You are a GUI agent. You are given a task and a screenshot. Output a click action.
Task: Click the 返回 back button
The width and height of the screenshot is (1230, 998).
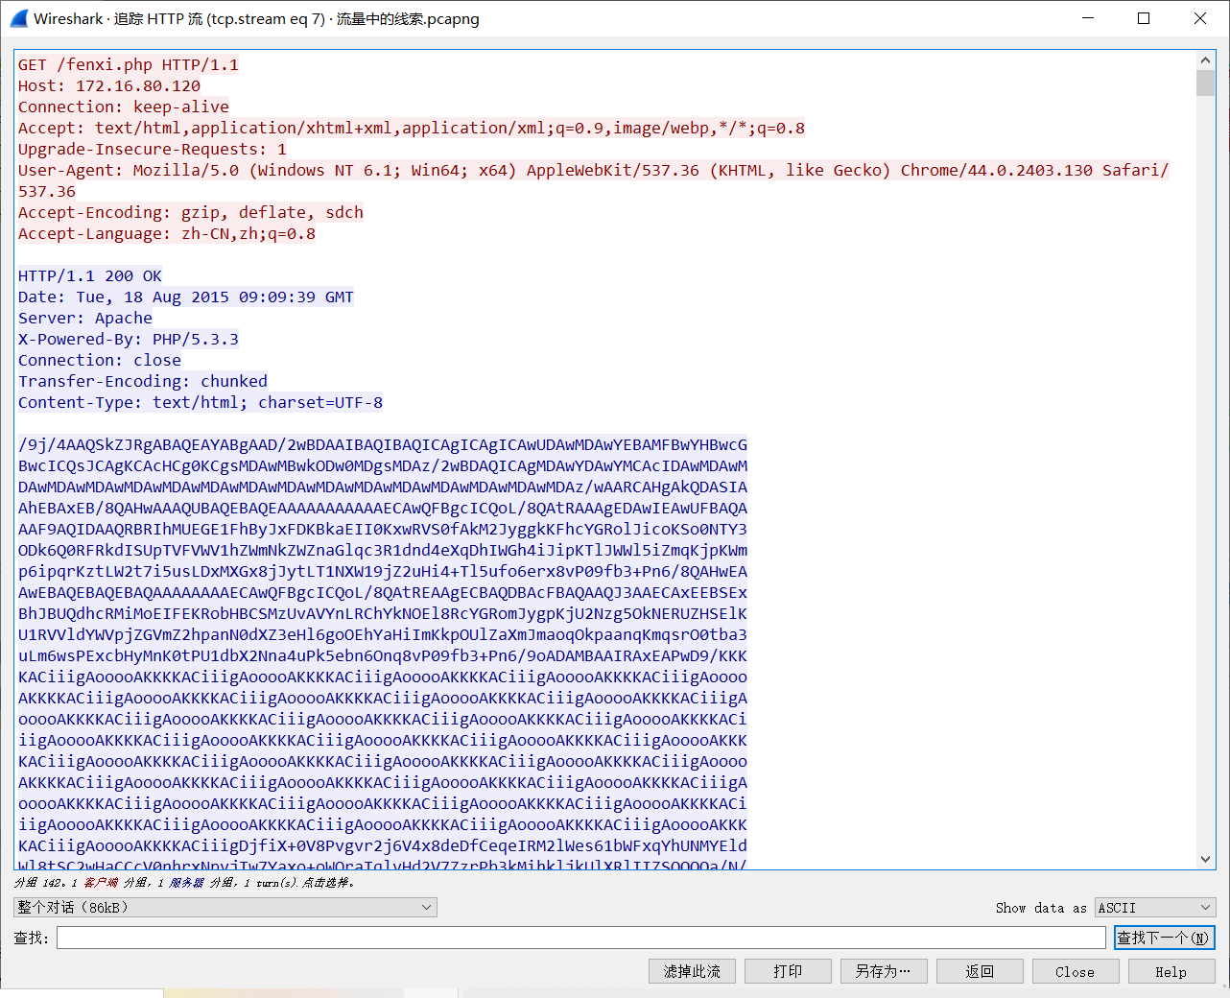980,971
